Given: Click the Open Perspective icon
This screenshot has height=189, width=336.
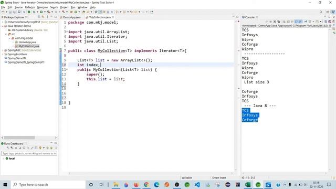Looking at the screenshot, I should click(x=328, y=12).
